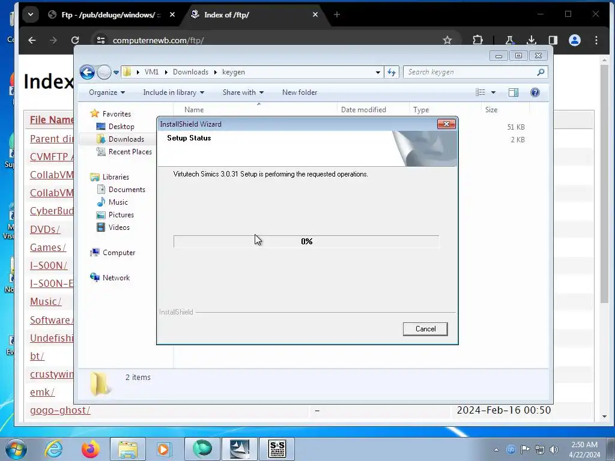Toggle the preview pane in Explorer
The height and width of the screenshot is (461, 615).
[x=513, y=92]
